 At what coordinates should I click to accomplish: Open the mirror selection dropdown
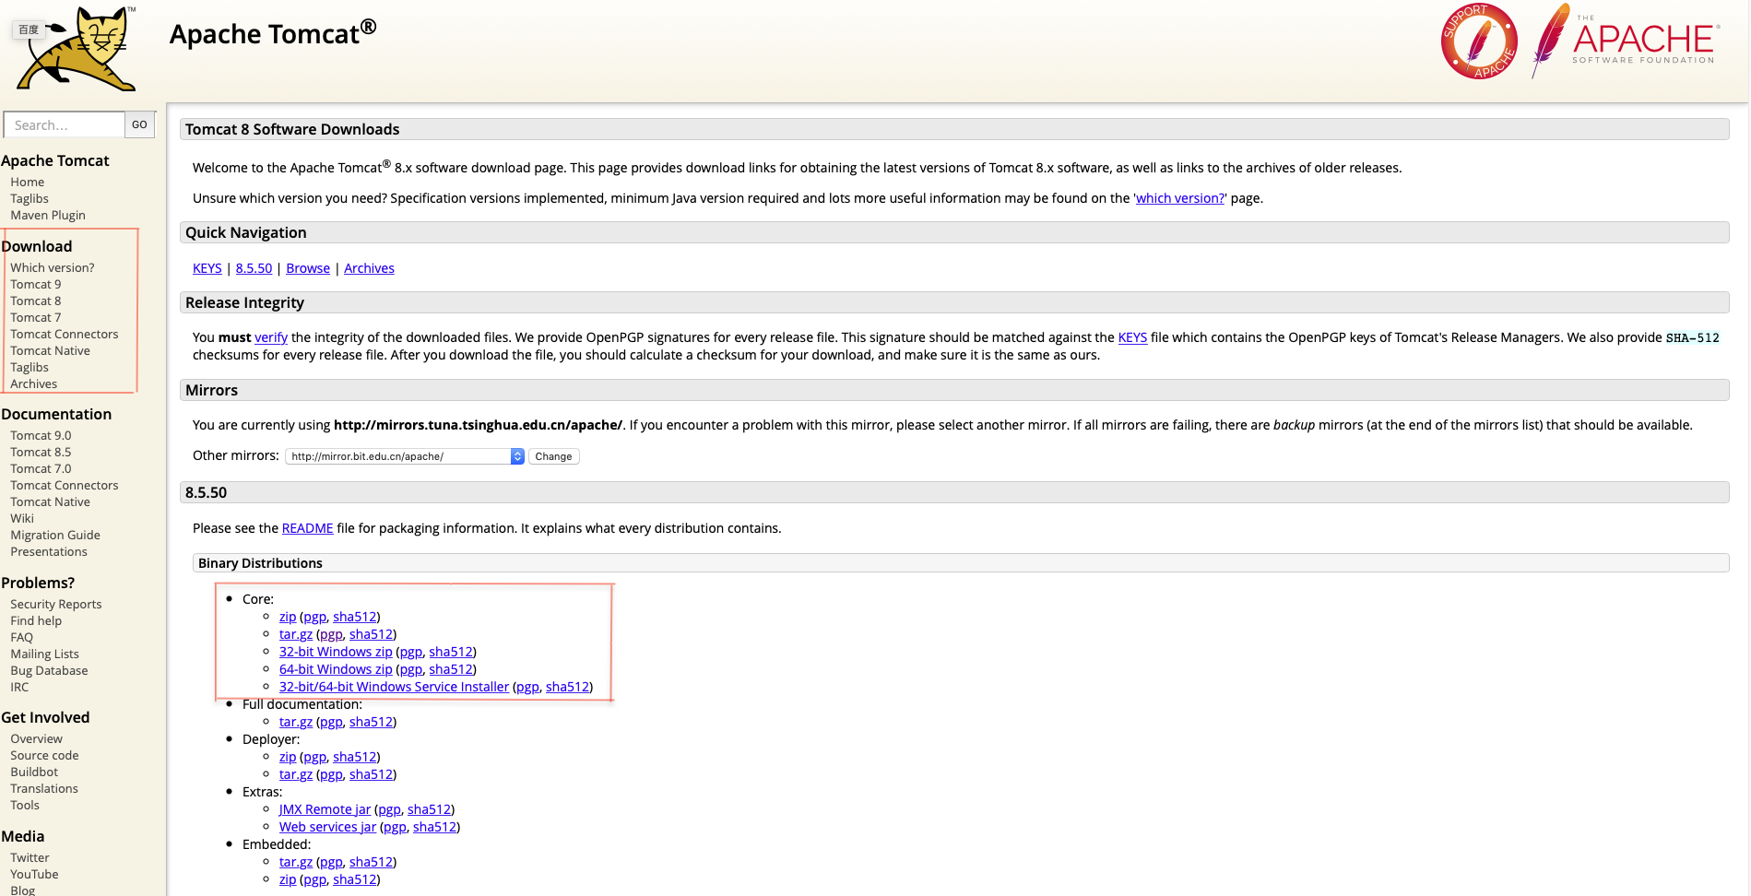pyautogui.click(x=405, y=456)
